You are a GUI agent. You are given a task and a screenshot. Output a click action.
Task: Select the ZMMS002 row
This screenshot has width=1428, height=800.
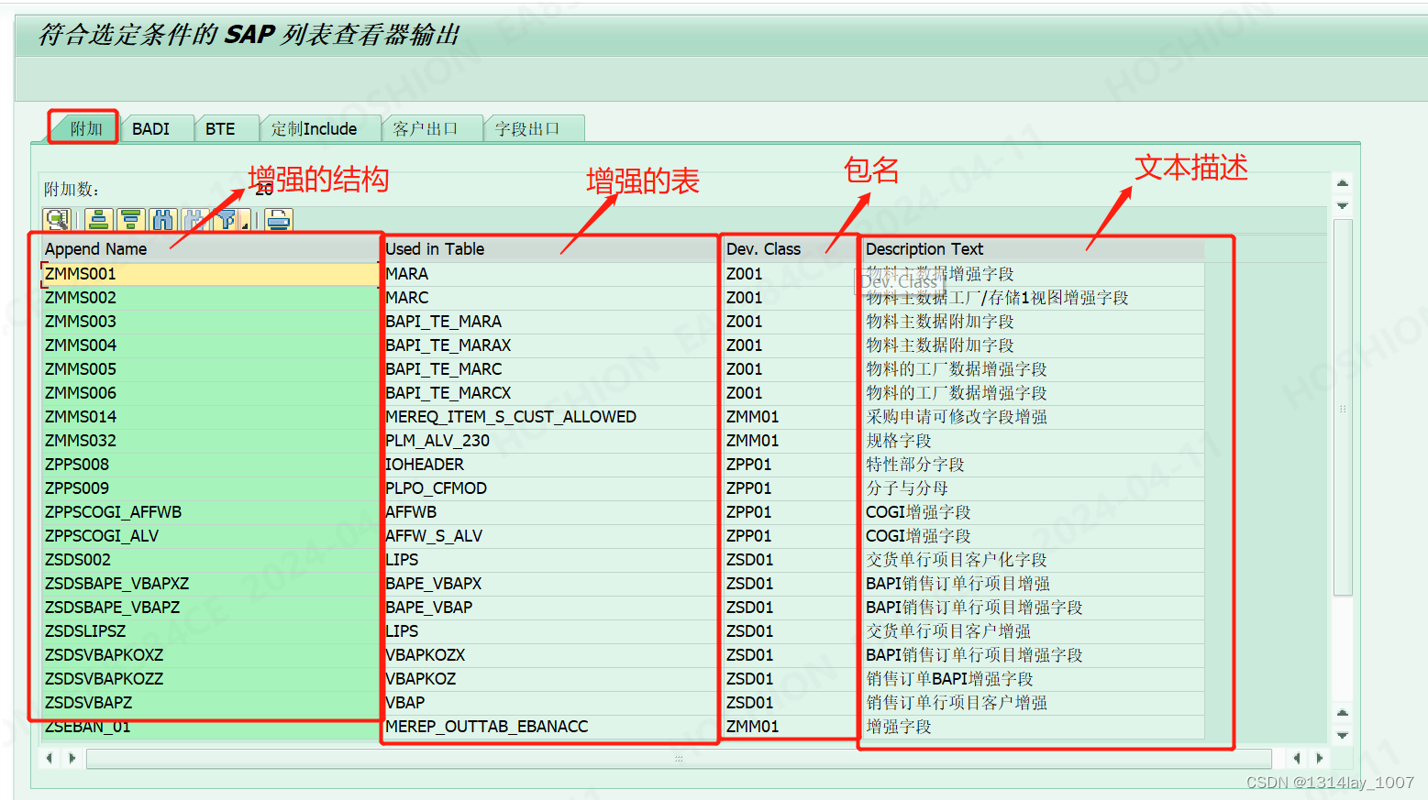210,298
